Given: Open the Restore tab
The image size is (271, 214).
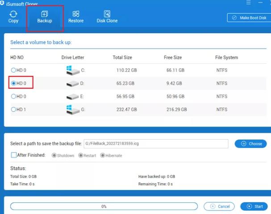Looking at the screenshot, I should pos(76,17).
